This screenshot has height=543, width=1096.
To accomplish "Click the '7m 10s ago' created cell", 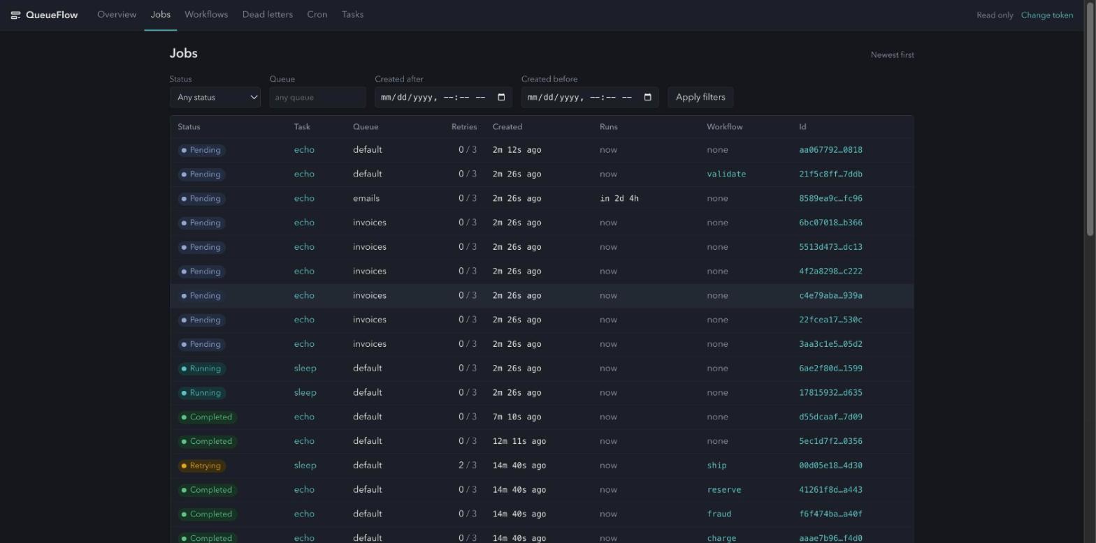I will 517,417.
